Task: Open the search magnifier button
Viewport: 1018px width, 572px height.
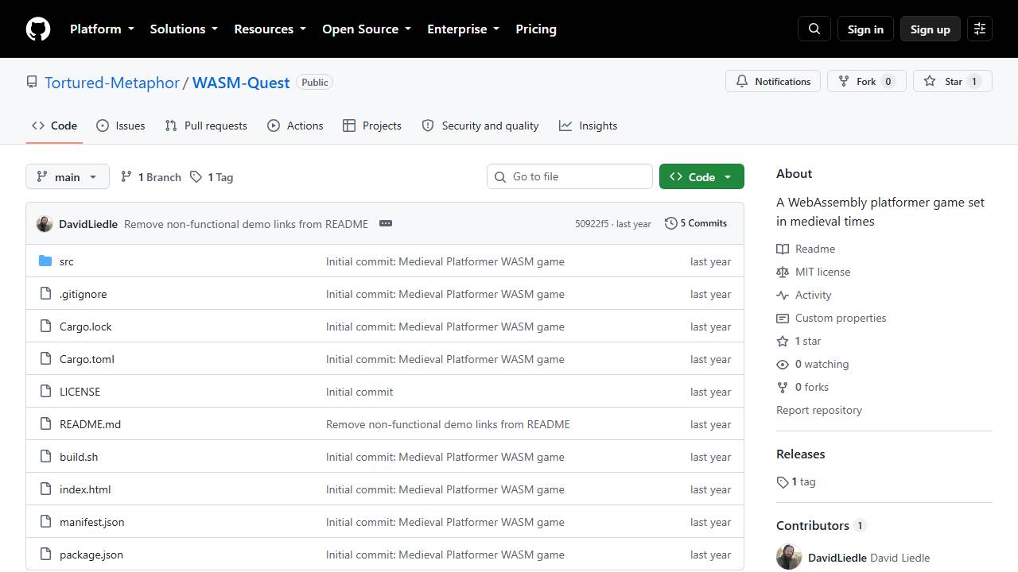Action: (814, 29)
